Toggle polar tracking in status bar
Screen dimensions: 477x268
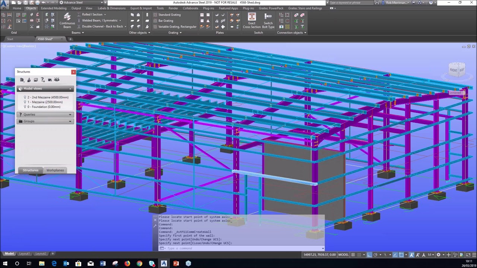(376, 255)
